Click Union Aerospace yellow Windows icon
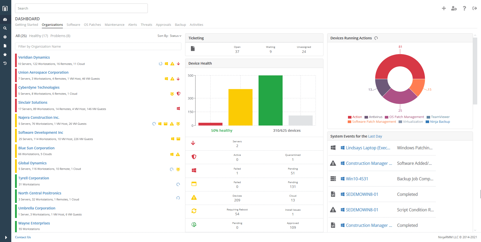 click(x=166, y=79)
